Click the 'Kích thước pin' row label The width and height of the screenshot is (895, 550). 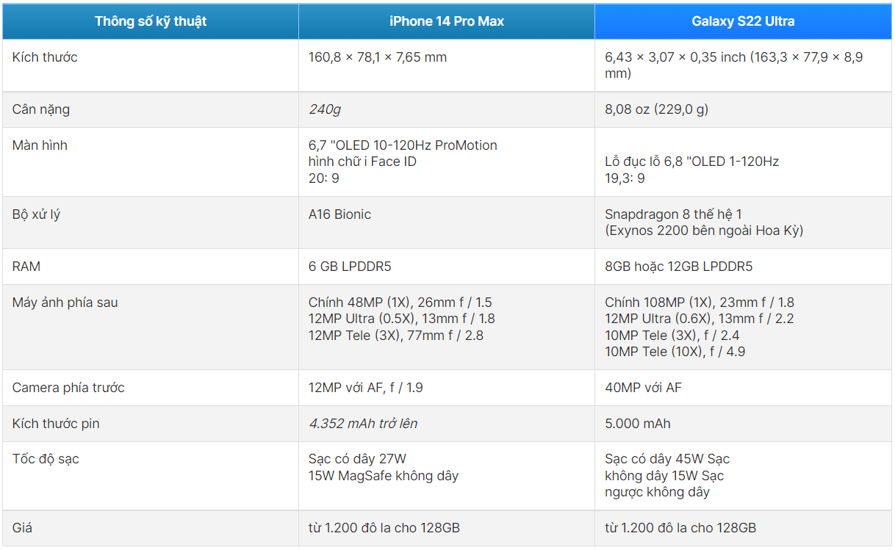(x=56, y=424)
